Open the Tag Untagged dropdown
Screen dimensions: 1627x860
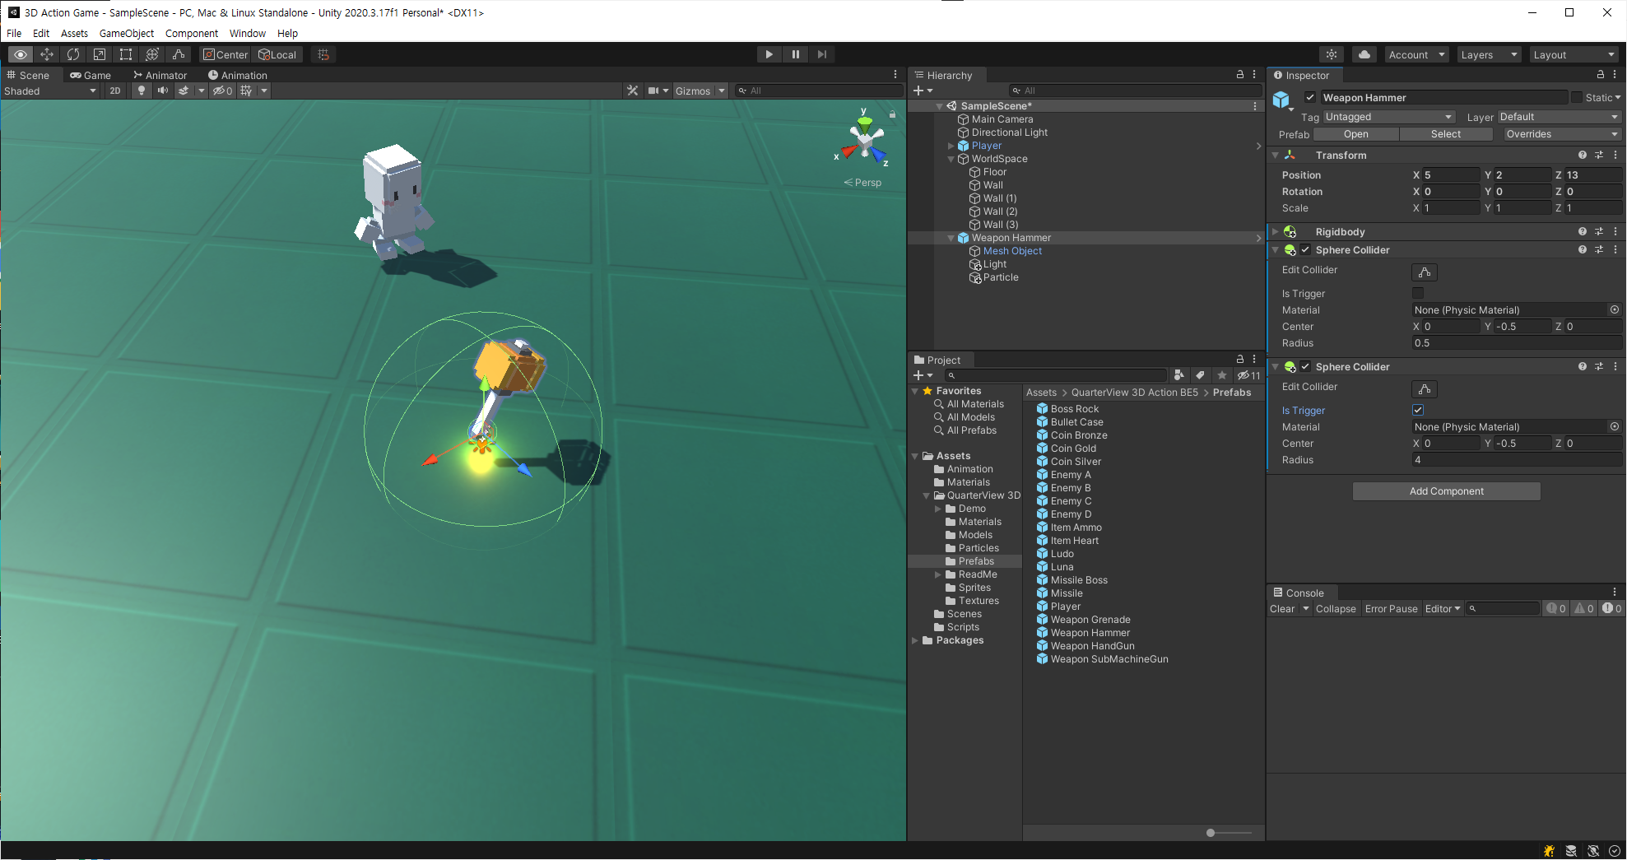pos(1388,117)
